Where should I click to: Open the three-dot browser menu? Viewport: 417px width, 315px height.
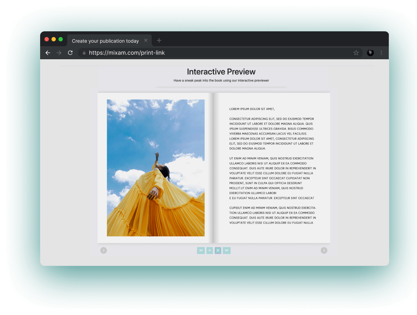click(x=381, y=53)
